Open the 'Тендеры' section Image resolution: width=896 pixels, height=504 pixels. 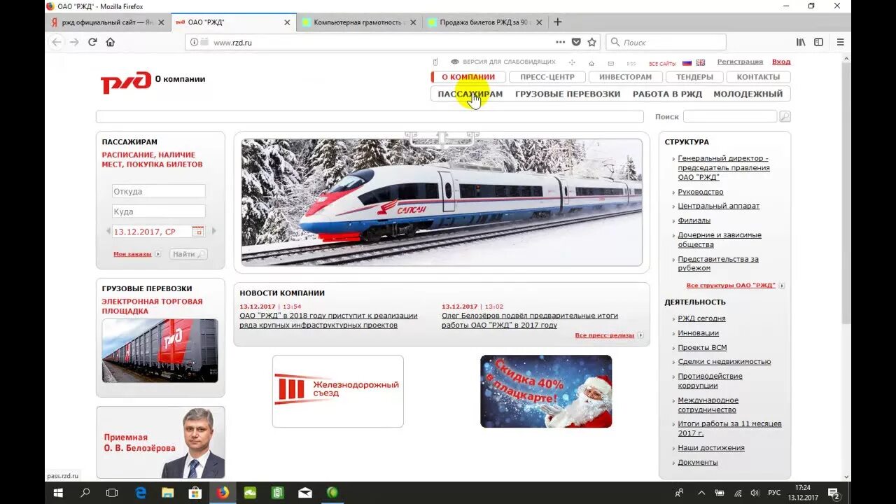tap(694, 77)
